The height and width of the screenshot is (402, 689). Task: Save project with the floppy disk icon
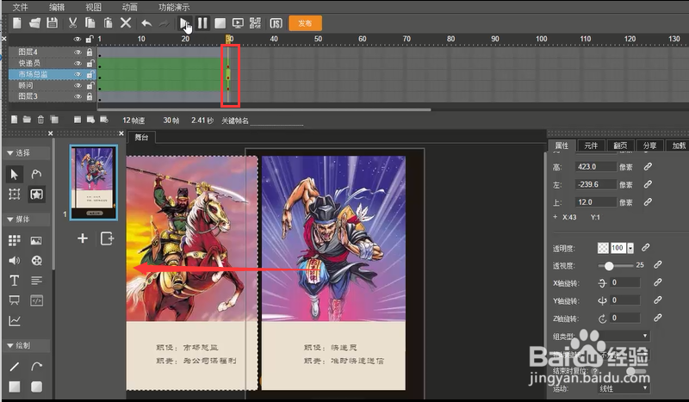point(53,23)
